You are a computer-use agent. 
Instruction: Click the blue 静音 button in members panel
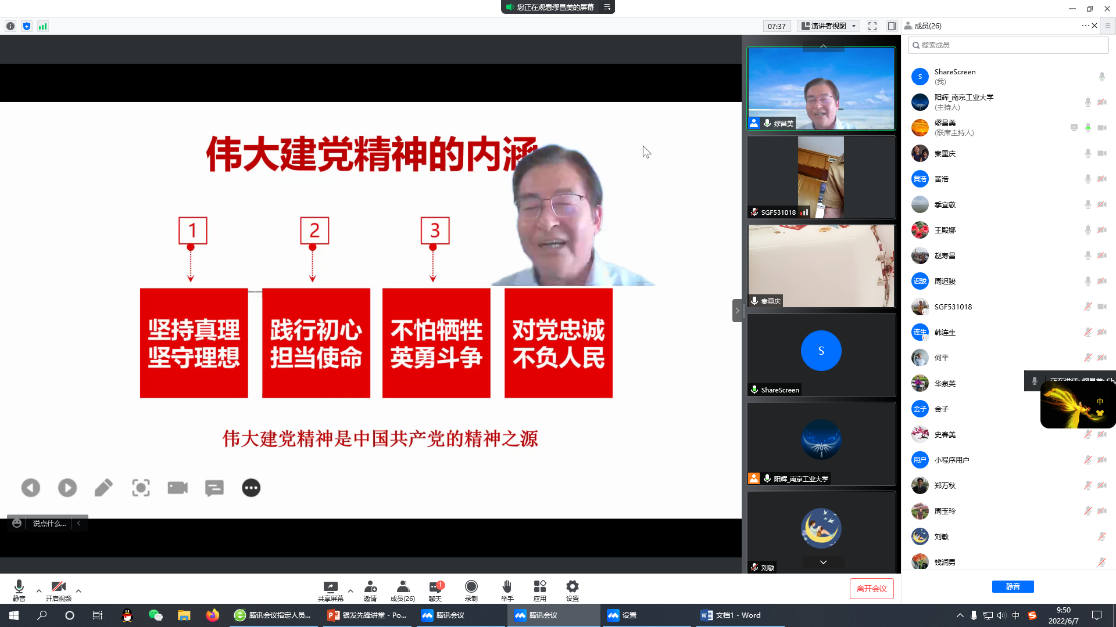pyautogui.click(x=1013, y=587)
